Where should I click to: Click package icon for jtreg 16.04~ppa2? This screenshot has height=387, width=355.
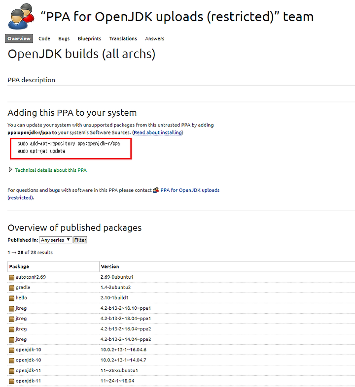pyautogui.click(x=12, y=329)
